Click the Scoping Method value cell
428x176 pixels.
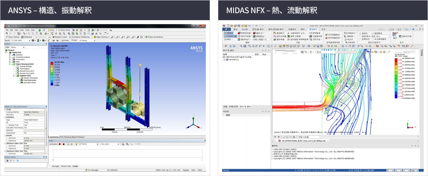34,112
